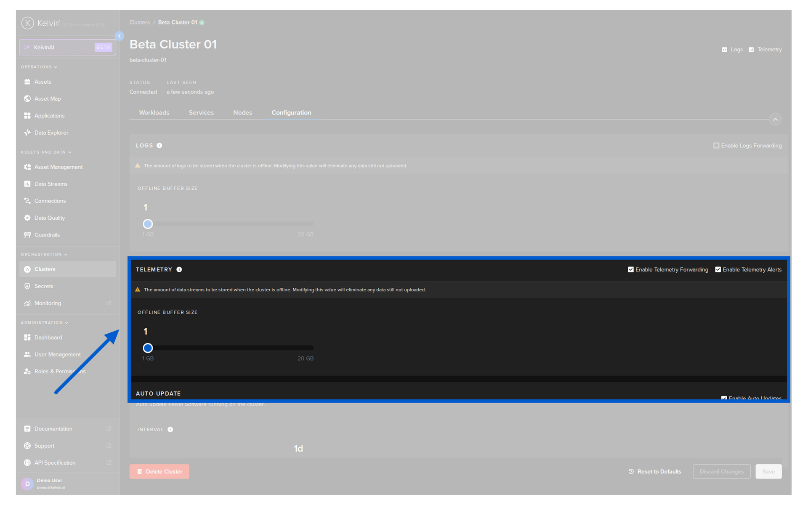The width and height of the screenshot is (808, 505).
Task: Disable Telemetry Forwarding checkbox
Action: point(630,270)
